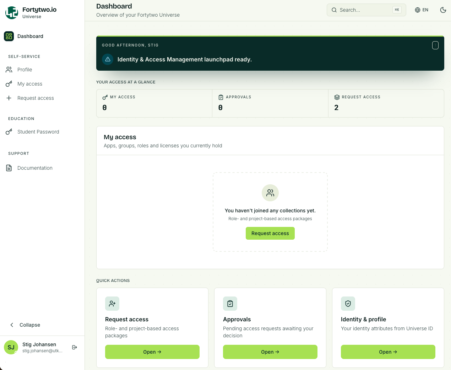Click the plus icon beside Request access
Viewport: 451px width, 370px height.
coord(9,98)
